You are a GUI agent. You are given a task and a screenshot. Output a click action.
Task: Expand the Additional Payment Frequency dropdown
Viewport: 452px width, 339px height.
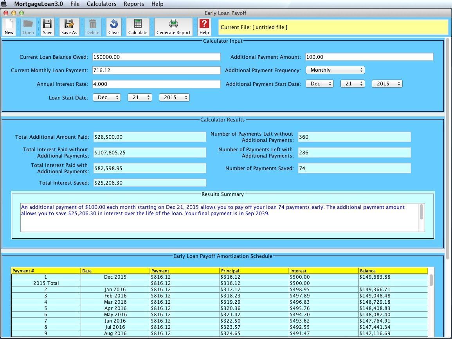[335, 70]
